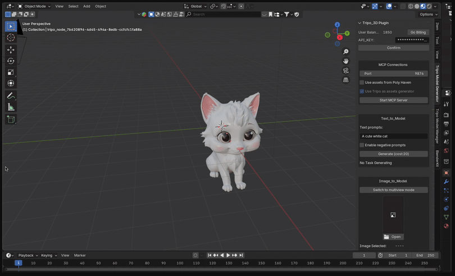Switch to rendered shading mode
This screenshot has height=276, width=455.
pyautogui.click(x=429, y=6)
